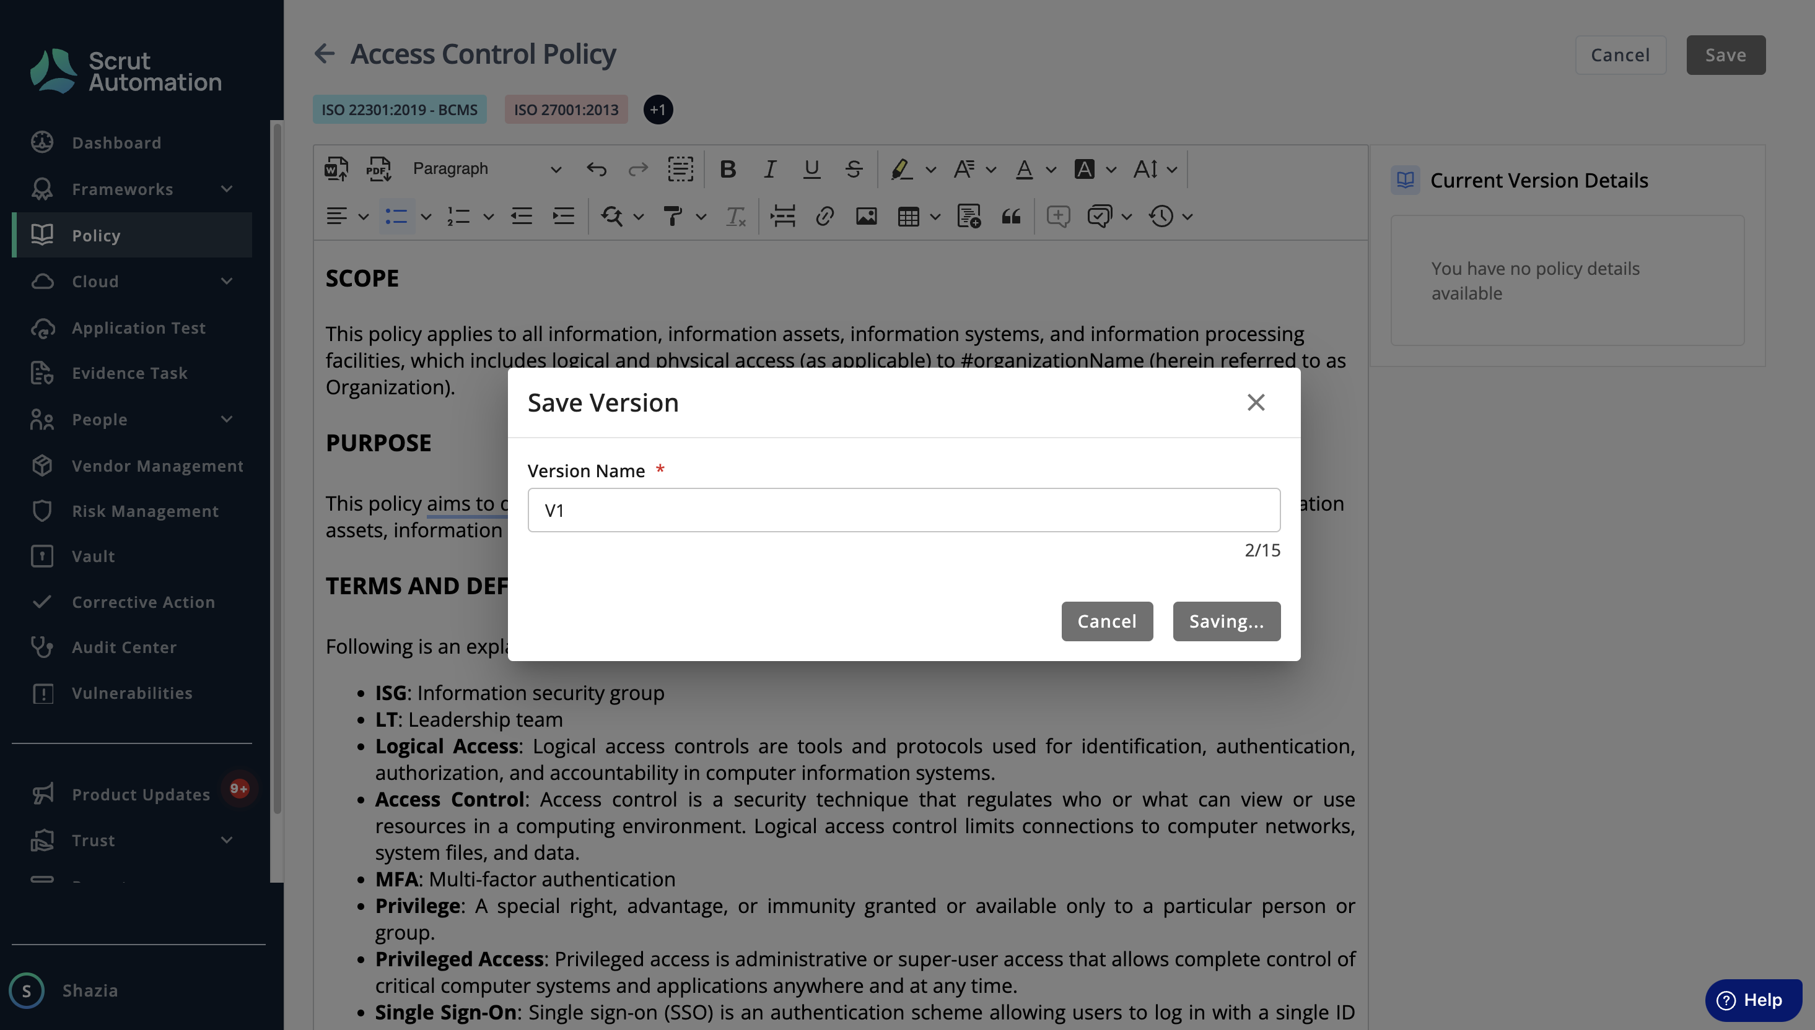
Task: Click the redo arrow icon
Action: (x=638, y=169)
